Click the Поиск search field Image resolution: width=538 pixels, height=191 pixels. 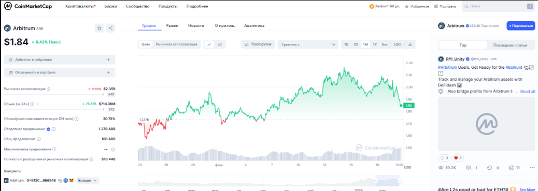(497, 6)
